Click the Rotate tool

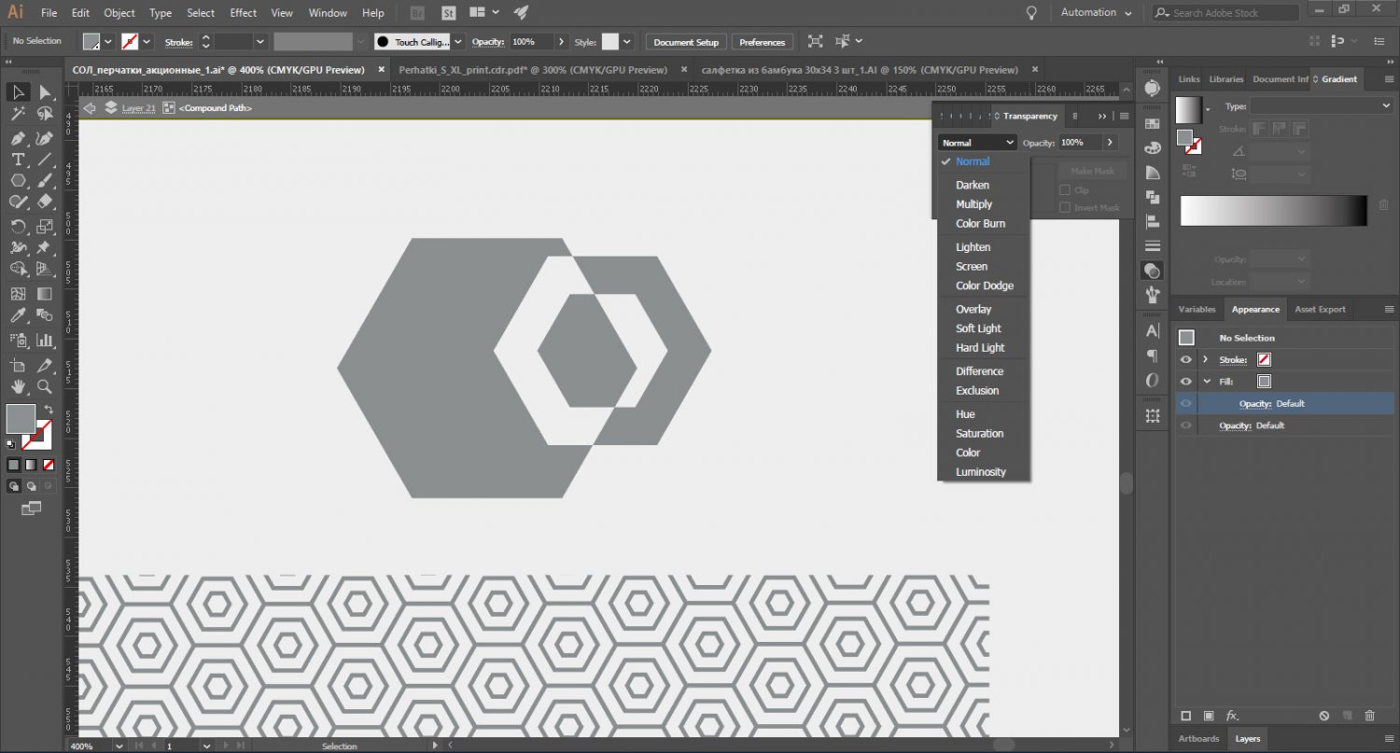tap(18, 227)
